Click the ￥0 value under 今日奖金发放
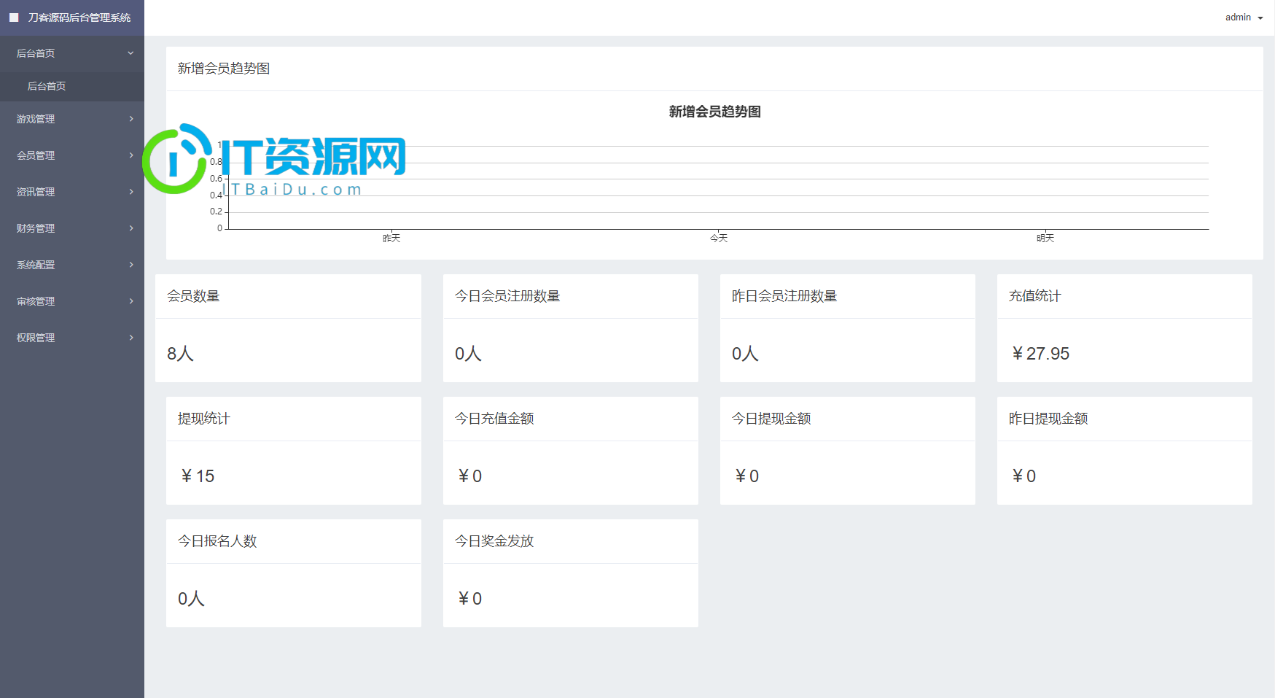The image size is (1275, 698). pyautogui.click(x=469, y=599)
